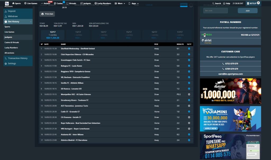This screenshot has width=271, height=160.
Task: Click lost X icon for VfB Stuttgart row
Action: point(189,129)
